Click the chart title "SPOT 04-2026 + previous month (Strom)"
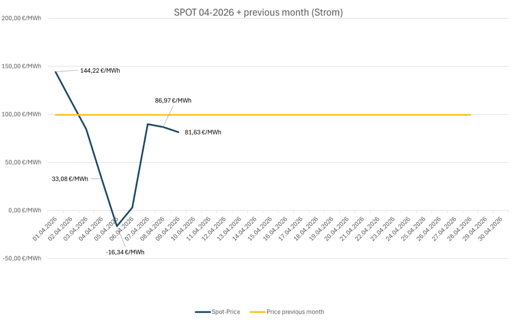Image resolution: width=517 pixels, height=323 pixels. 258,13
